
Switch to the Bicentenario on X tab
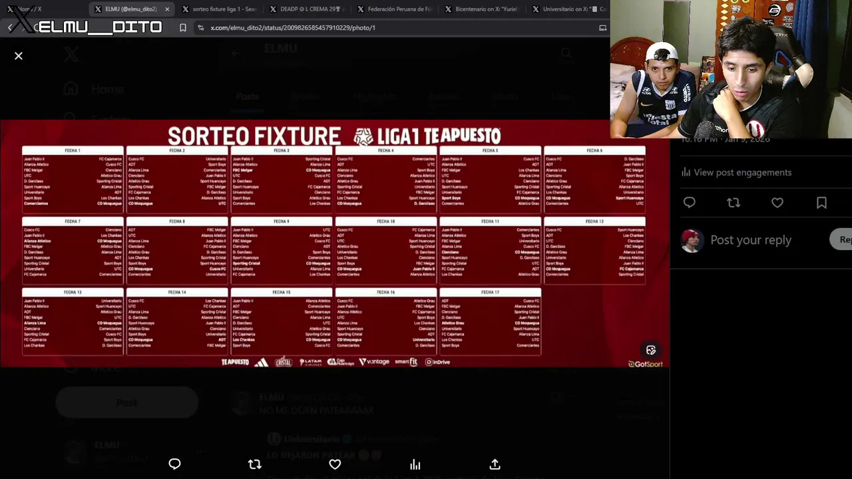(482, 9)
